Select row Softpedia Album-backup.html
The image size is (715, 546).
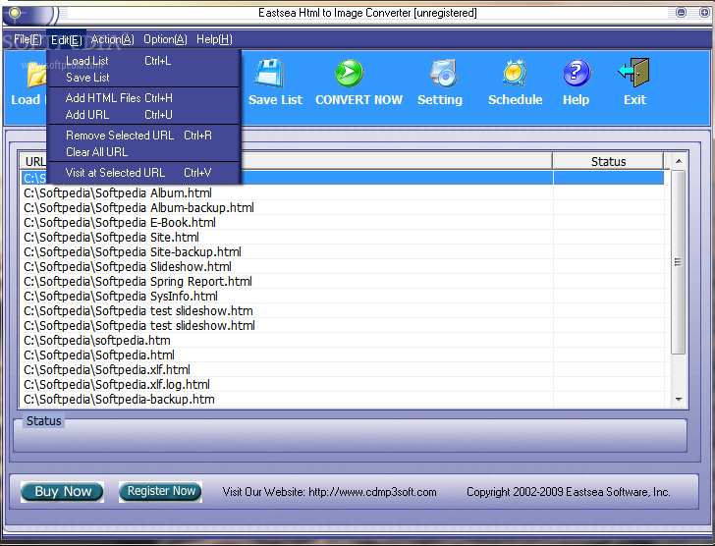pos(342,208)
